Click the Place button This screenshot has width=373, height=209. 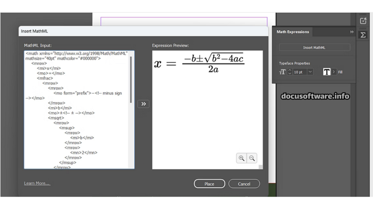point(209,184)
